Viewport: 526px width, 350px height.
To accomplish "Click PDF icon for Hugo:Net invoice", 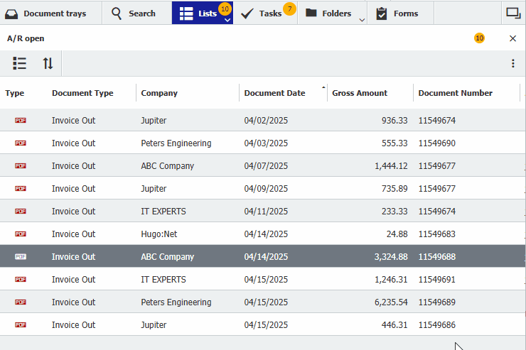I will [21, 234].
